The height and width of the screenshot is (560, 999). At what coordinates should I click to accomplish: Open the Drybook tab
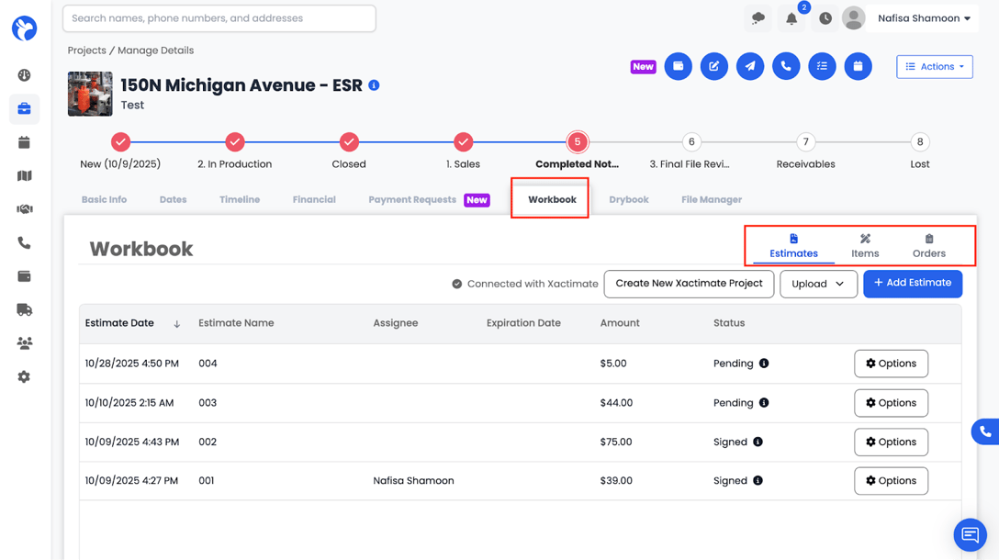point(629,199)
